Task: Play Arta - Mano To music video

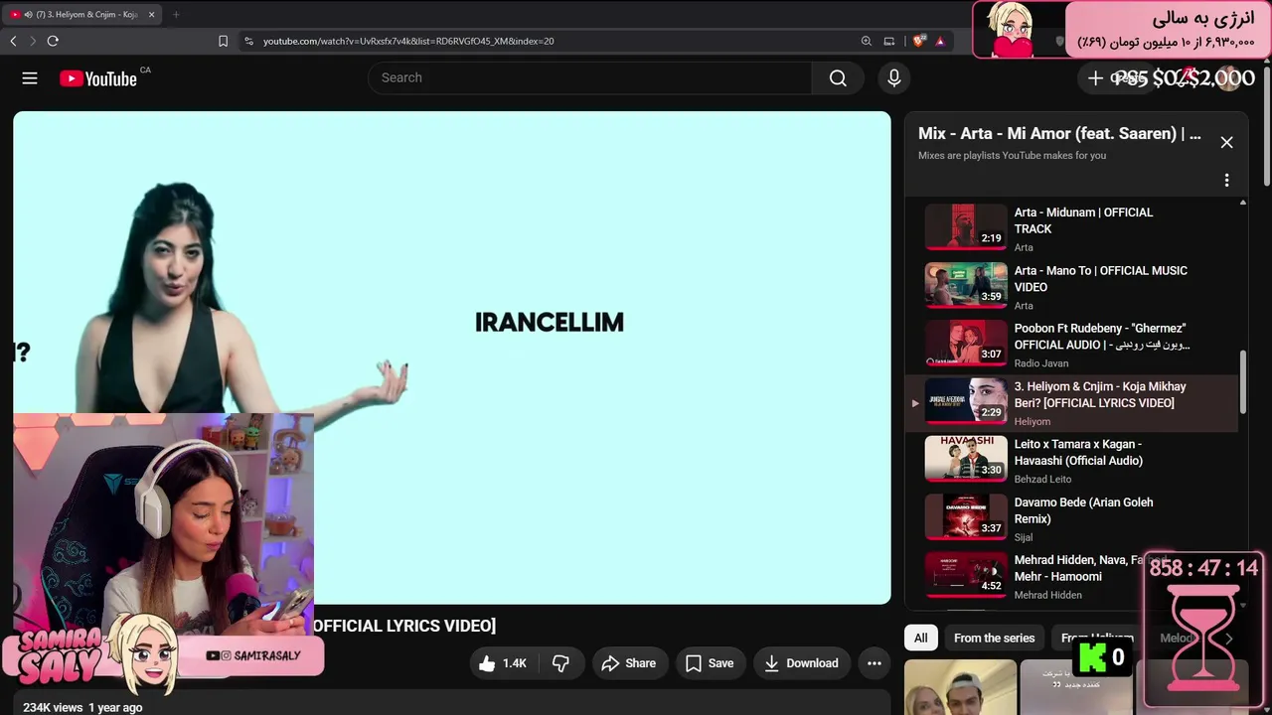Action: click(1073, 287)
